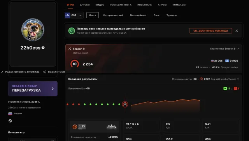This screenshot has width=249, height=141.
Task: Click the orange rating icon beside 1.23
Action: pyautogui.click(x=75, y=127)
